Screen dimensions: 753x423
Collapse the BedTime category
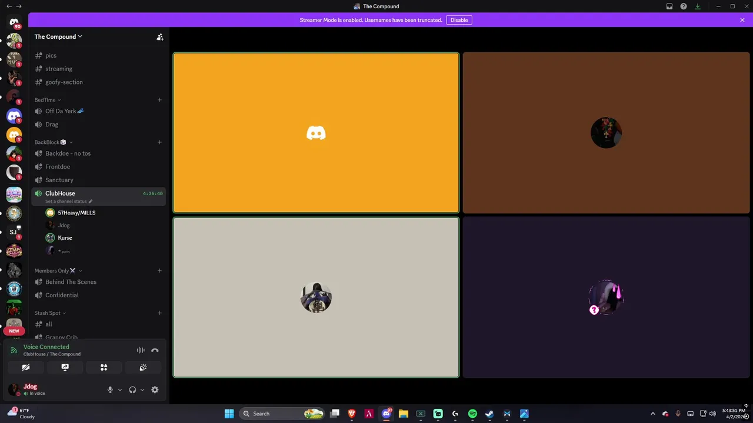coord(48,100)
